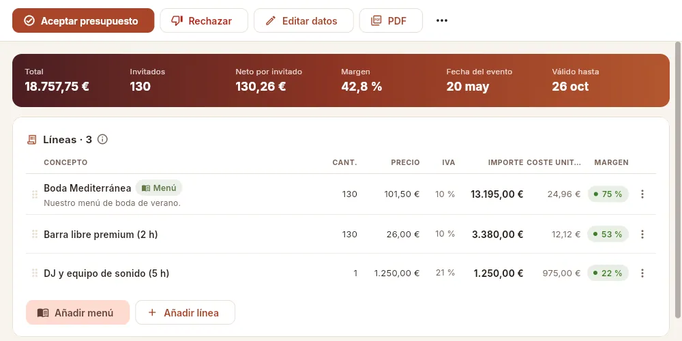Click the unit cost 975,00 €
Screen dimensions: 682x341
[x=561, y=273]
